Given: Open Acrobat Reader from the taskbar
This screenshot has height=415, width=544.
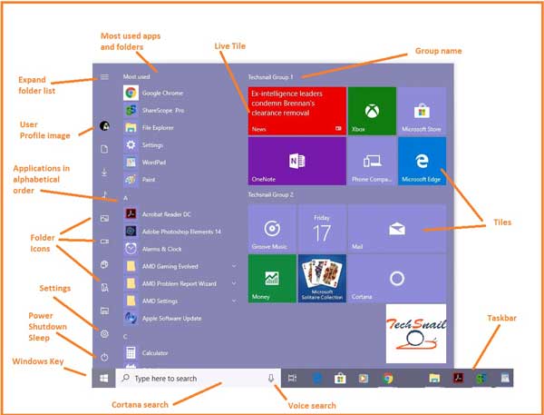Looking at the screenshot, I should point(458,378).
